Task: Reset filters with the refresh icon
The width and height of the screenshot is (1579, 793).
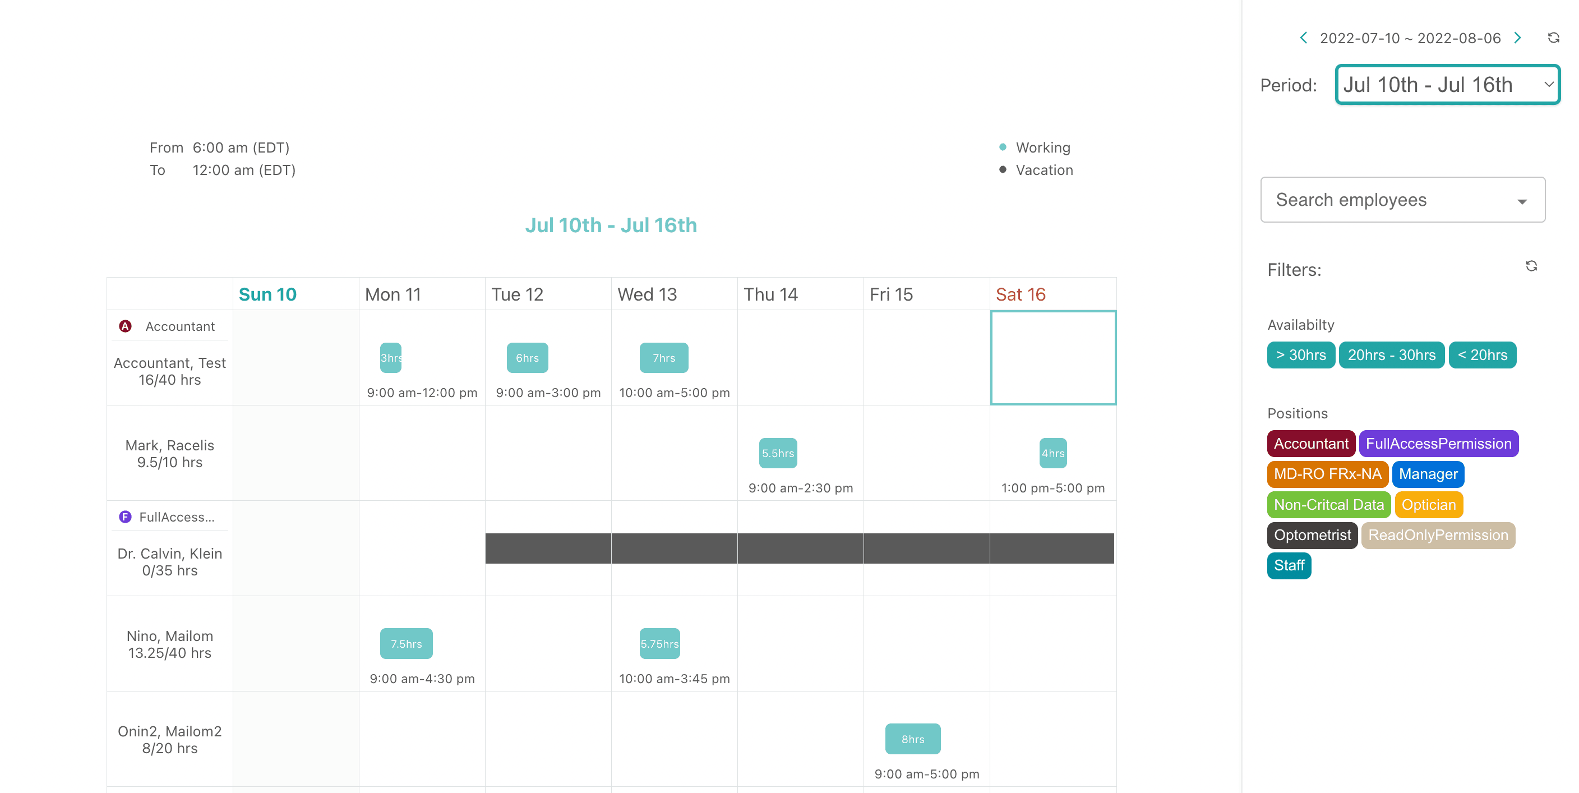Action: click(1531, 266)
